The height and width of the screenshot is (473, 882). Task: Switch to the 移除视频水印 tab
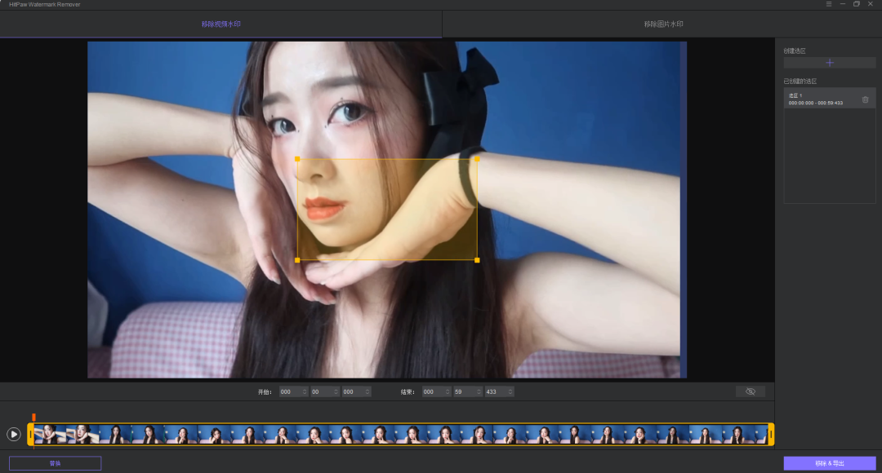[221, 24]
